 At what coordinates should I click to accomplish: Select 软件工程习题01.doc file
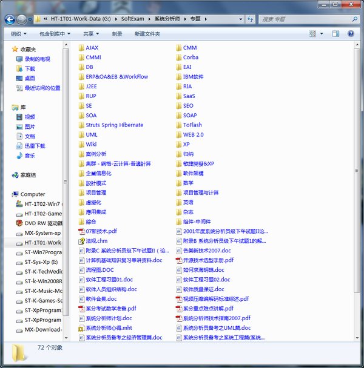(x=106, y=280)
